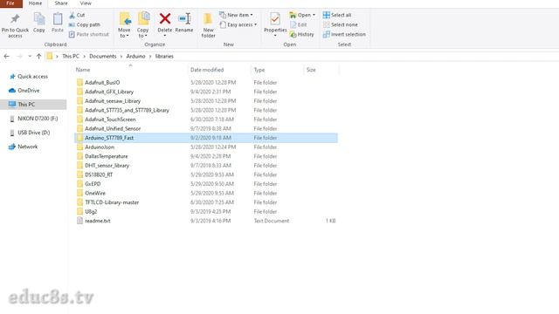
Task: Click libraries in the address path
Action: tap(164, 56)
